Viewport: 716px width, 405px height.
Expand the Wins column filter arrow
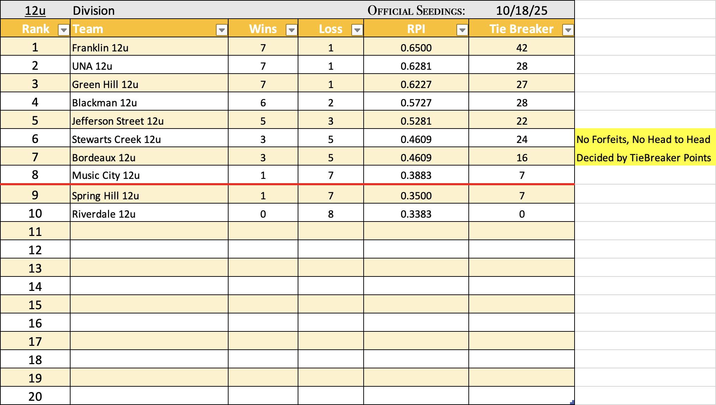coord(291,30)
